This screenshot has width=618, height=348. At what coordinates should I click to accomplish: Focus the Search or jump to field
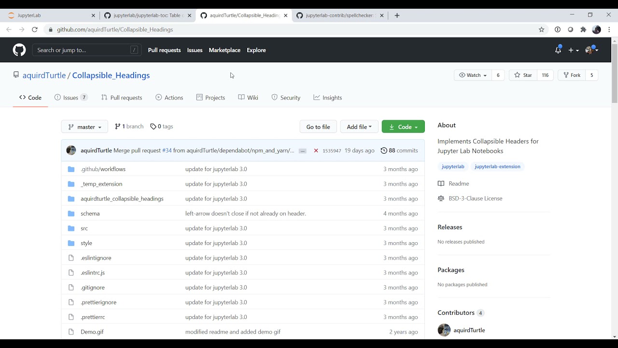pyautogui.click(x=87, y=50)
